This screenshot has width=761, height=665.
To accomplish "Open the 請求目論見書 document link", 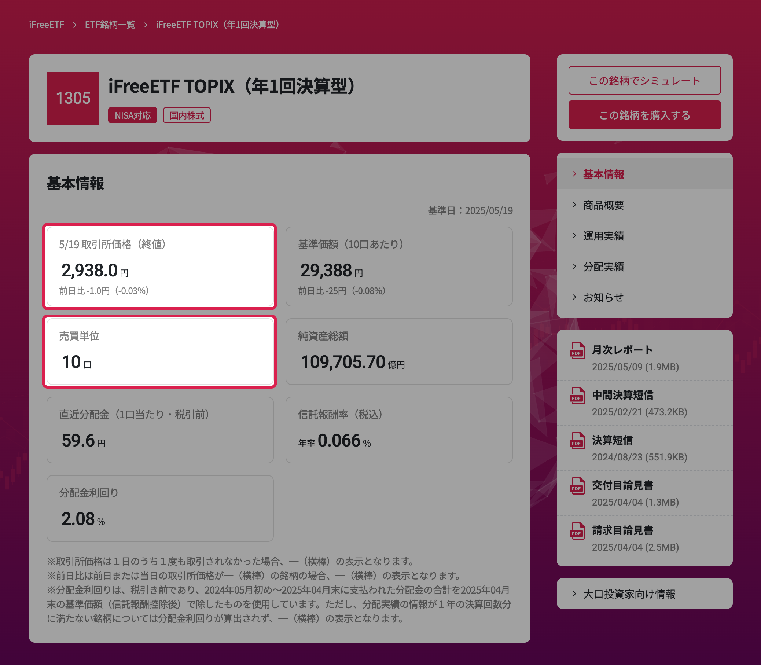I will click(622, 530).
